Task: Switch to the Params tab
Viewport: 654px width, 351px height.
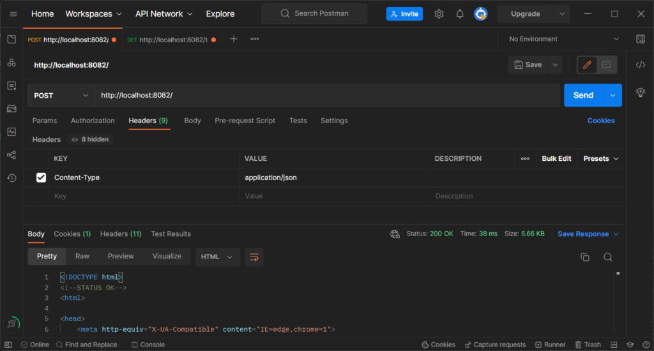Action: point(44,121)
